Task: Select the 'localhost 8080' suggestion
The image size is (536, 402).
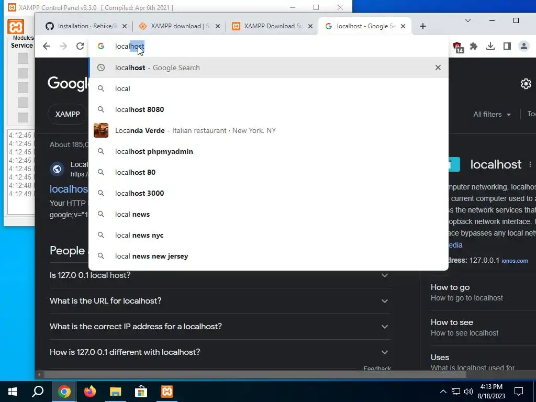Action: point(269,109)
